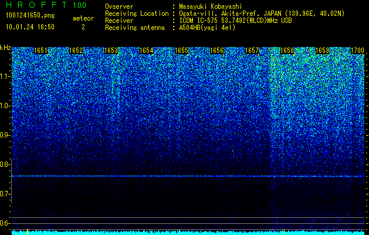The image size is (369, 235).
Task: Click the 1700 time marker
Action: (x=357, y=51)
